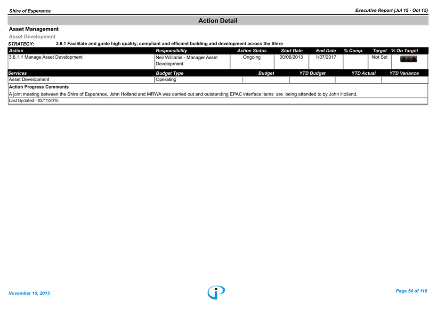
Task: Click the Ongoing status value
Action: pyautogui.click(x=251, y=57)
